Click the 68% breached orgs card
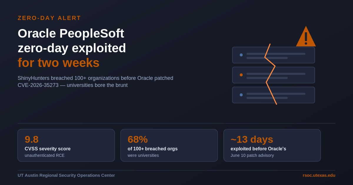 pyautogui.click(x=169, y=145)
